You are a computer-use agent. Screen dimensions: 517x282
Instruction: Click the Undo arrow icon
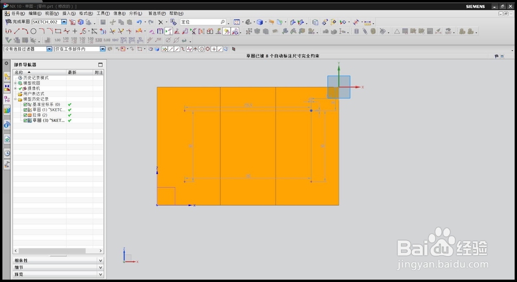pyautogui.click(x=139, y=22)
